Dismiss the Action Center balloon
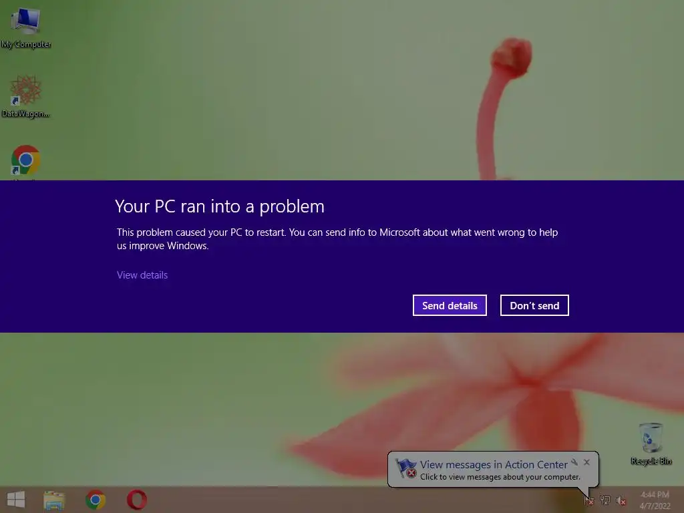684x513 pixels. click(x=586, y=462)
